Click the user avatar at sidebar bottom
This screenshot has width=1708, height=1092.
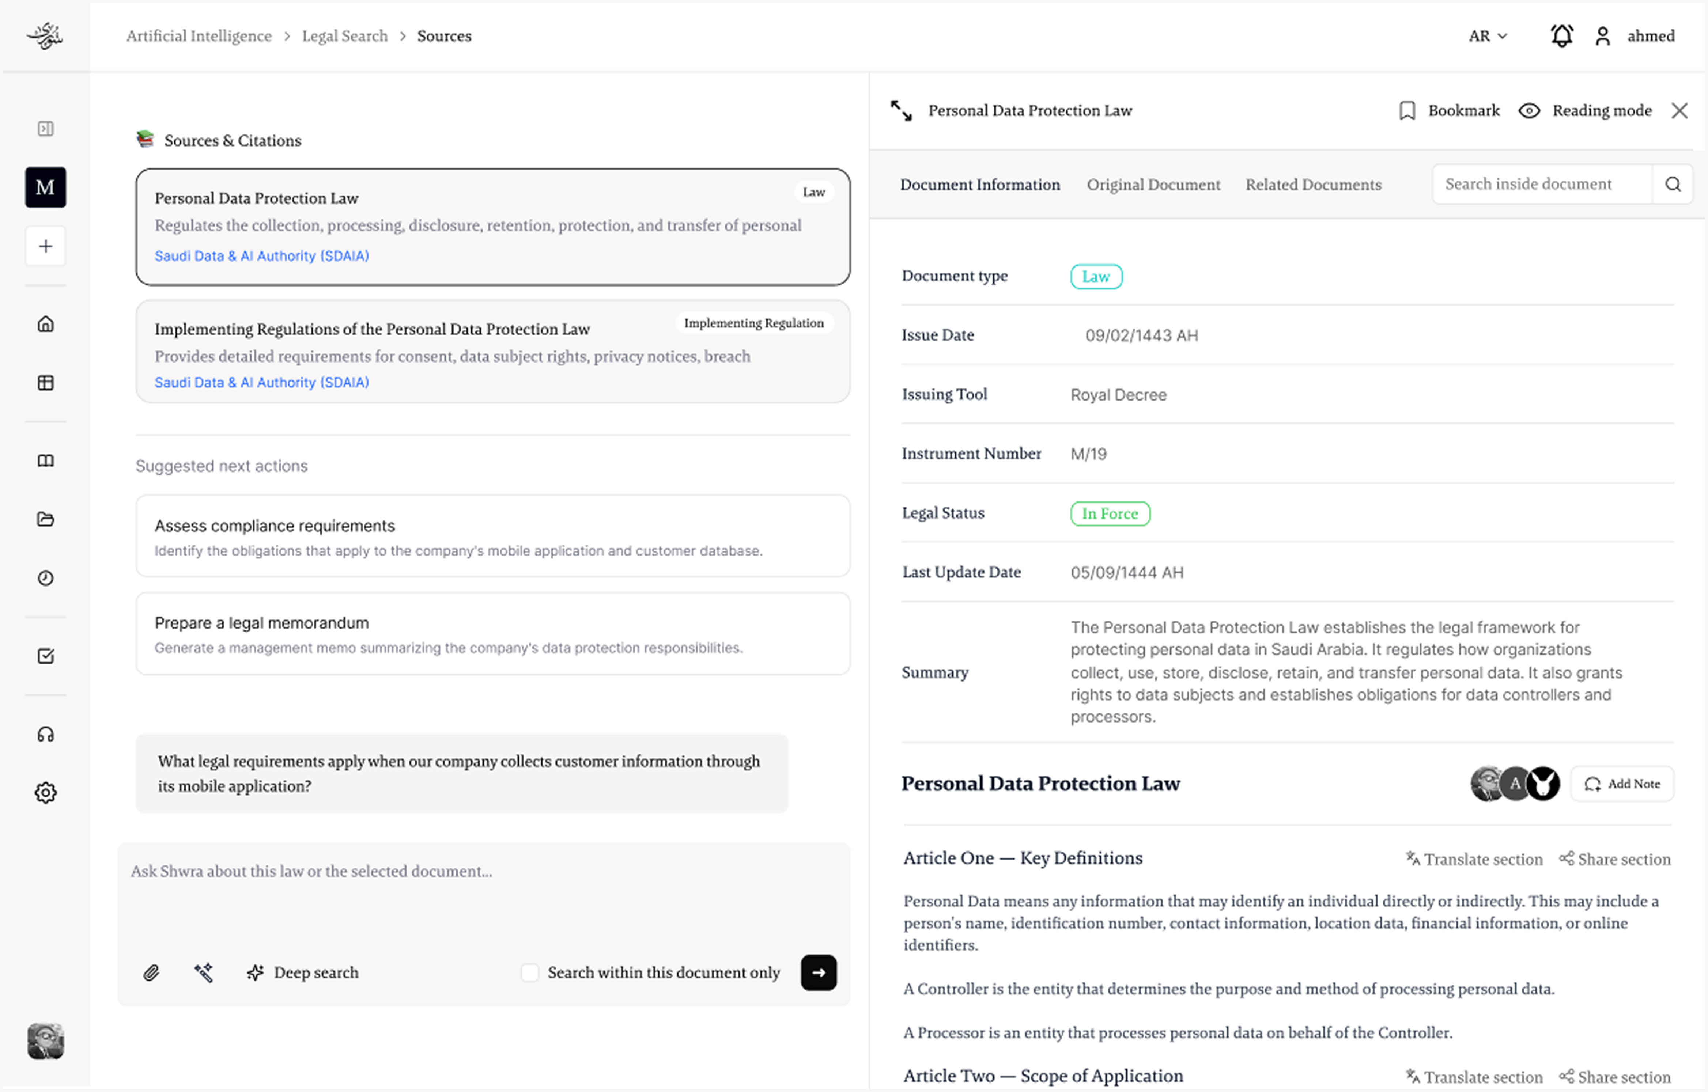coord(45,1041)
